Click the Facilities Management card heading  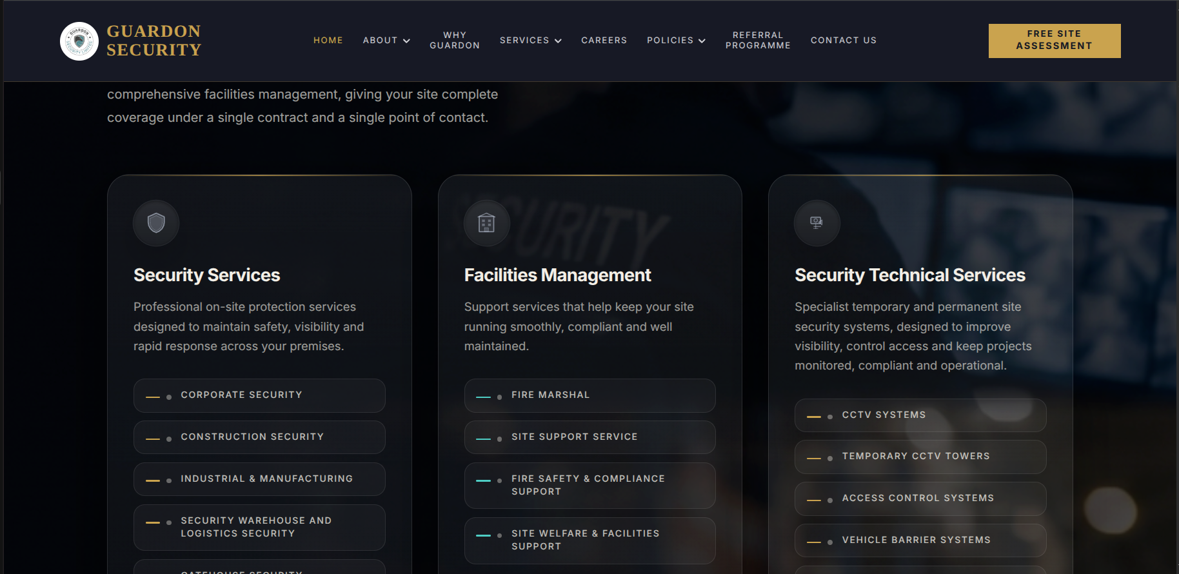[558, 275]
